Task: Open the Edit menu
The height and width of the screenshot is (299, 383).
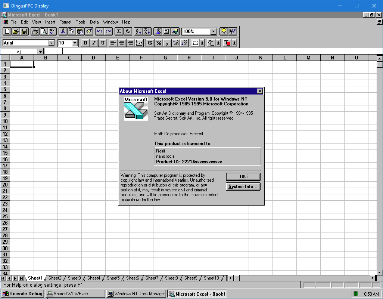Action: (x=24, y=22)
